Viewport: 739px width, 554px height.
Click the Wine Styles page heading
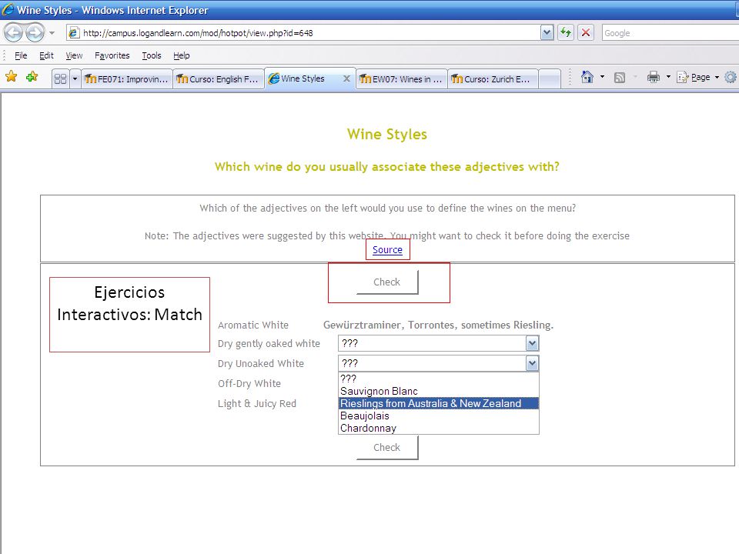(x=387, y=134)
